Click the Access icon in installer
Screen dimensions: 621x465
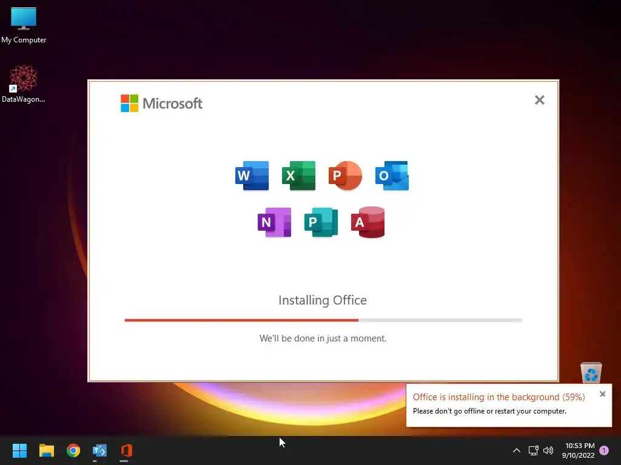click(x=368, y=222)
